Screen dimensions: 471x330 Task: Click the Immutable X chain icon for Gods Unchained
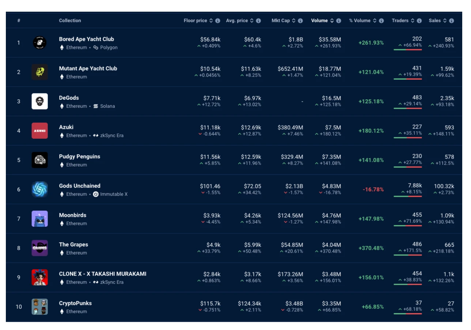click(96, 194)
